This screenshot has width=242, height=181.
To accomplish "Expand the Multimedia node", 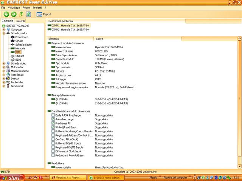I will pos(4,67).
